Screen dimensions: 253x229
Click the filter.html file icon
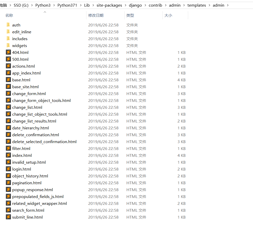8,148
